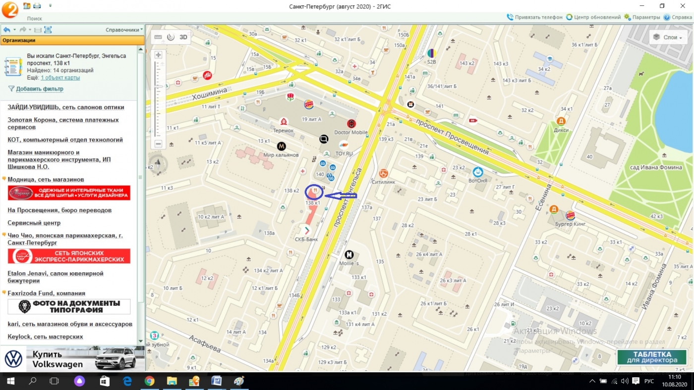Screen dimensions: 694x390
Task: Click Burger King icon near 19 лит А
Action: (308, 104)
